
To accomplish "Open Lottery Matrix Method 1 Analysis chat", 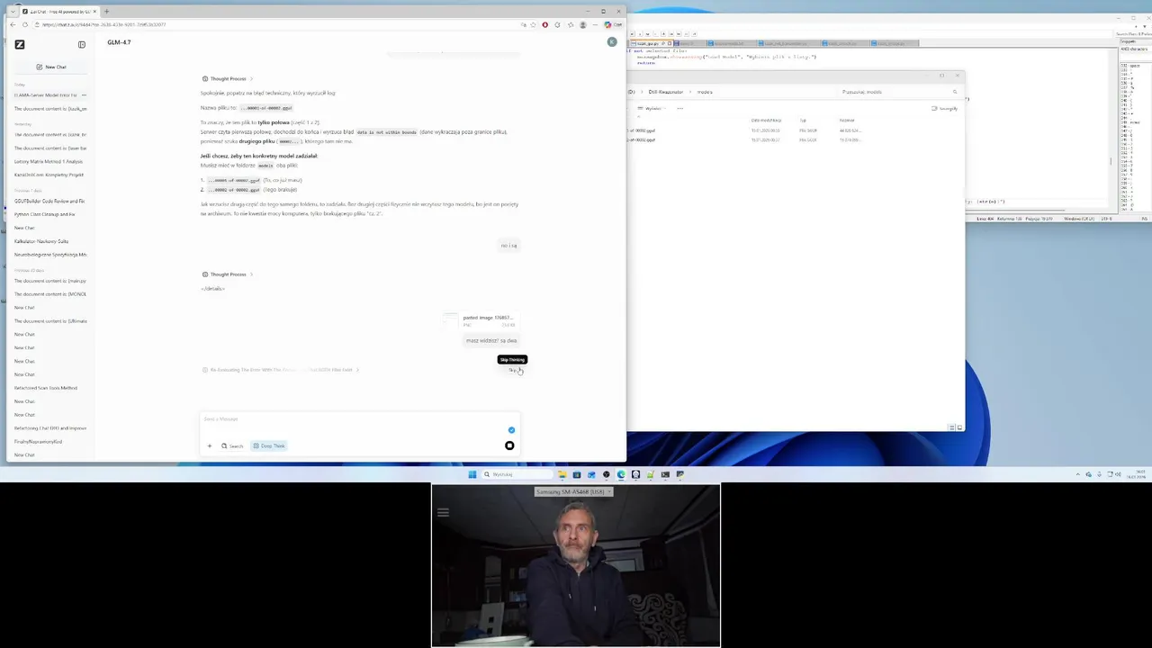I will point(49,161).
